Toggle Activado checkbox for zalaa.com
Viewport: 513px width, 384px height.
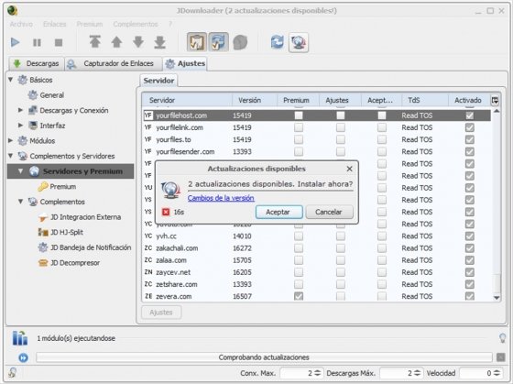[x=469, y=260]
